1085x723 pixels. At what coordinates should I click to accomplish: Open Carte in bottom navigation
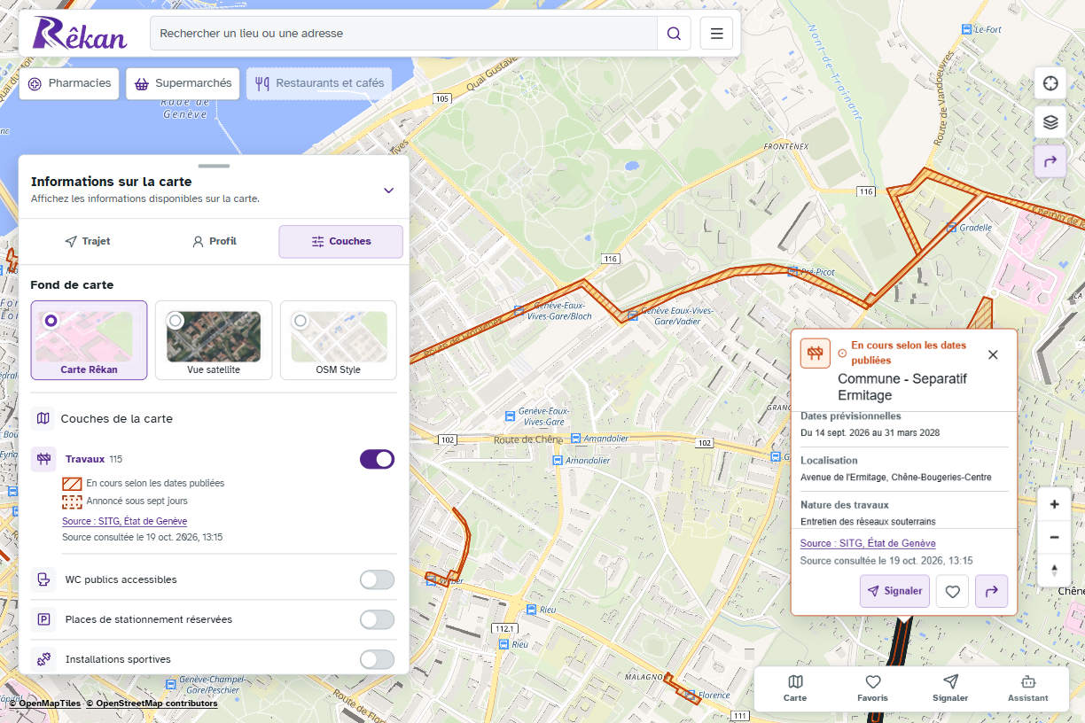click(795, 688)
